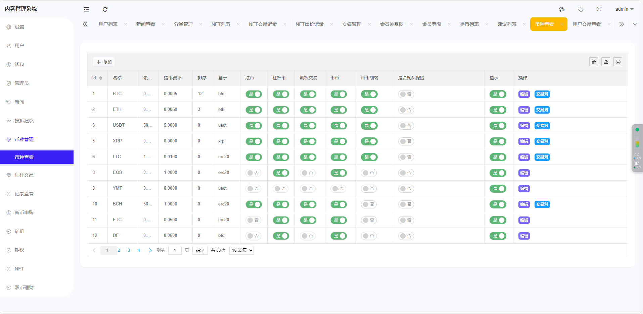Go to page 2 of the table
The image size is (643, 314).
tap(119, 250)
